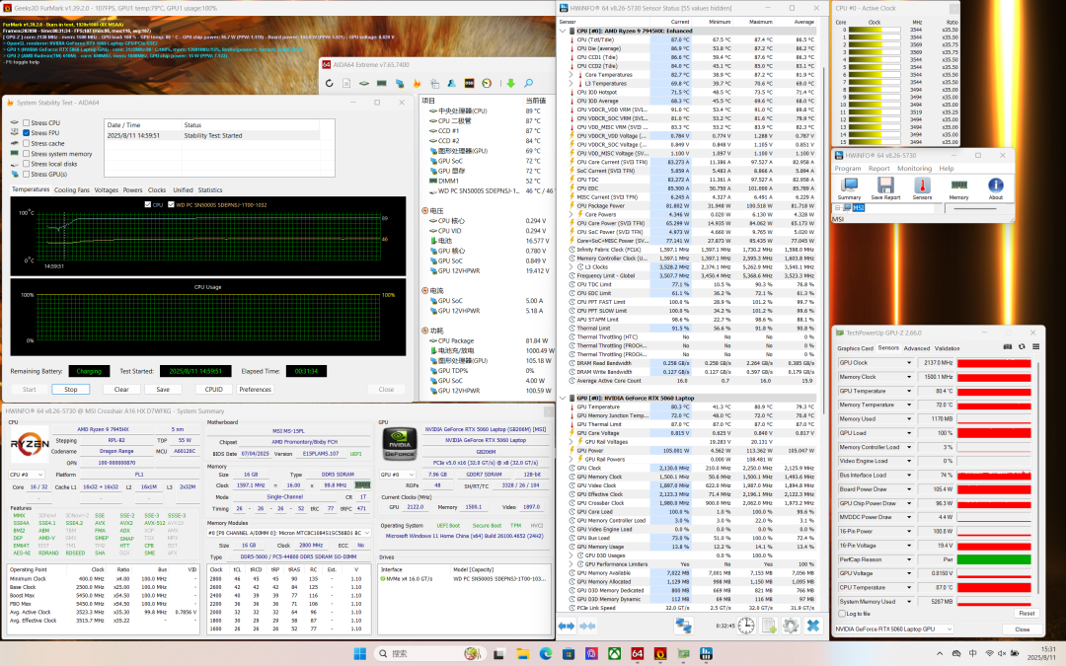The height and width of the screenshot is (666, 1066).
Task: Click the clock reset icon in the HWiNFO sensor window
Action: click(746, 626)
